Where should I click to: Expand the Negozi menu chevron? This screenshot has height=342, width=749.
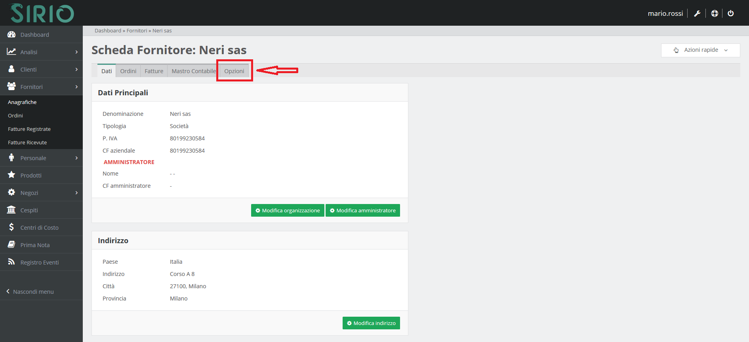(x=76, y=193)
